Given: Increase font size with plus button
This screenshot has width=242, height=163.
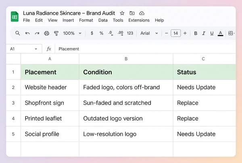Looking at the screenshot, I should click(185, 33).
